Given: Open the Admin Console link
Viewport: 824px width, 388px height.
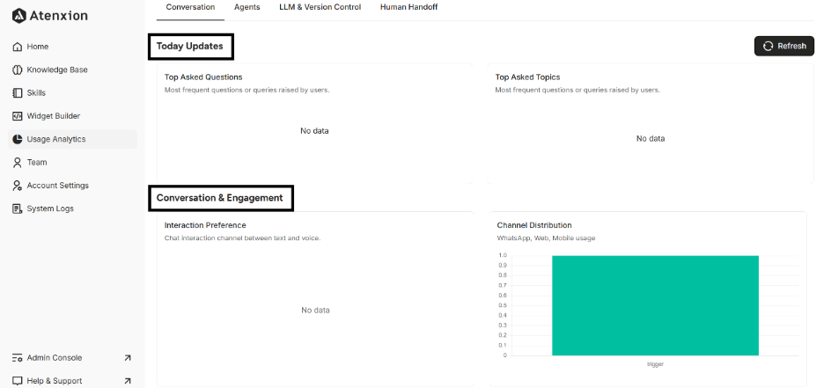Looking at the screenshot, I should point(72,357).
